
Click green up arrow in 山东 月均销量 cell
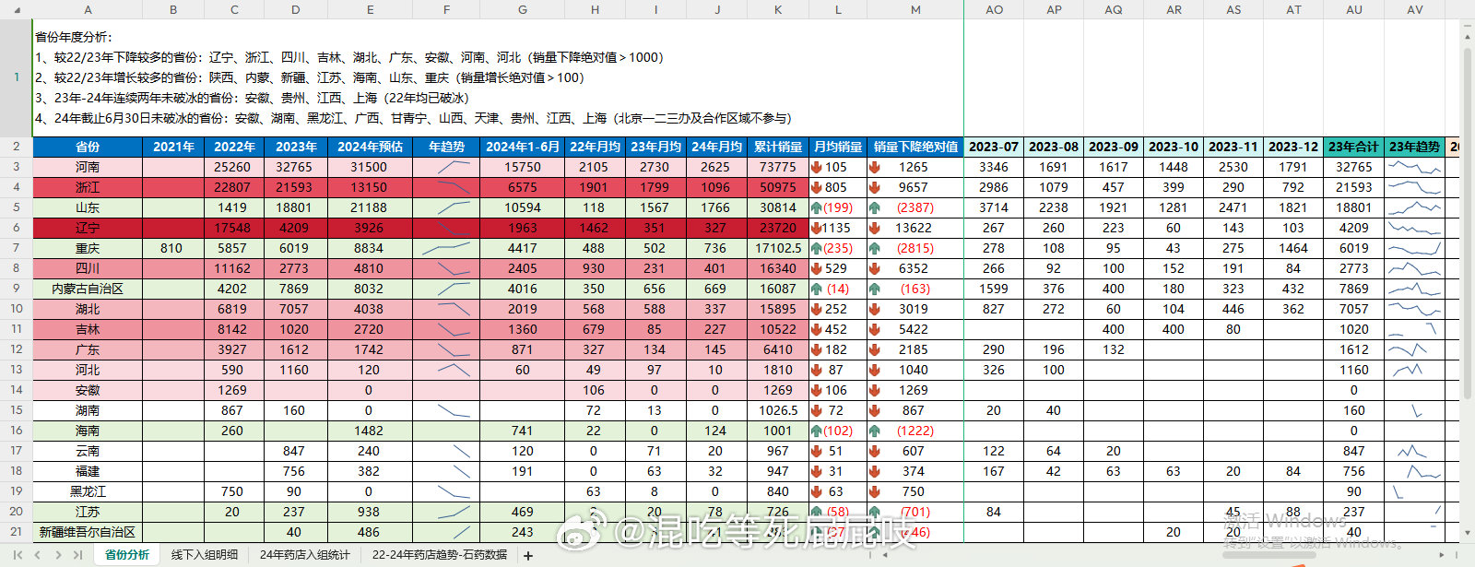[817, 207]
